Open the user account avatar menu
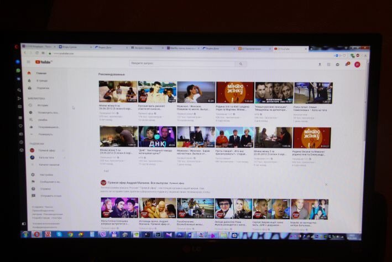392x262 pixels. click(357, 65)
